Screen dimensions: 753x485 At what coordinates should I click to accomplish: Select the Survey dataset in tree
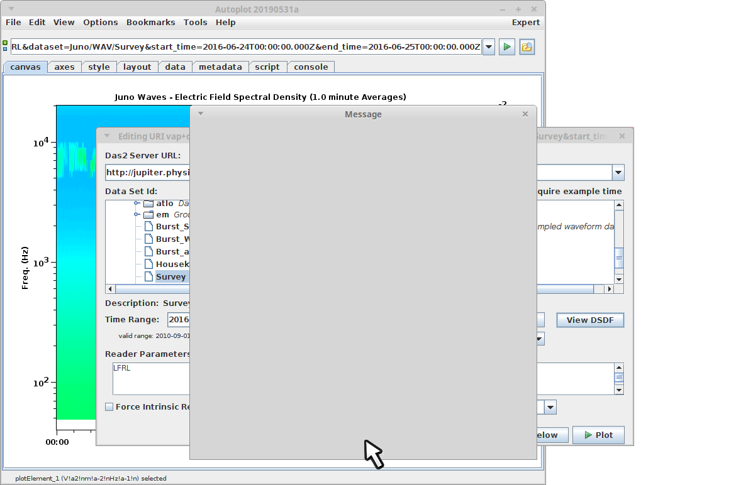pyautogui.click(x=170, y=276)
